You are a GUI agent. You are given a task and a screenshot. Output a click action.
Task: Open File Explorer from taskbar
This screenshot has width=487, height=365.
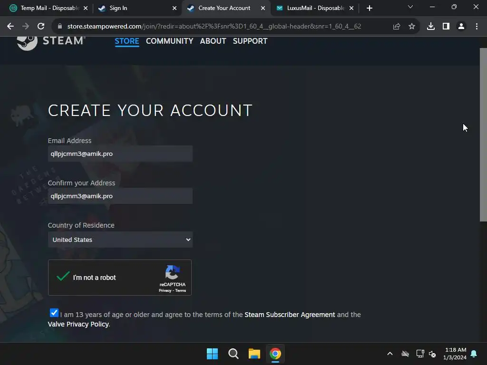pyautogui.click(x=254, y=354)
